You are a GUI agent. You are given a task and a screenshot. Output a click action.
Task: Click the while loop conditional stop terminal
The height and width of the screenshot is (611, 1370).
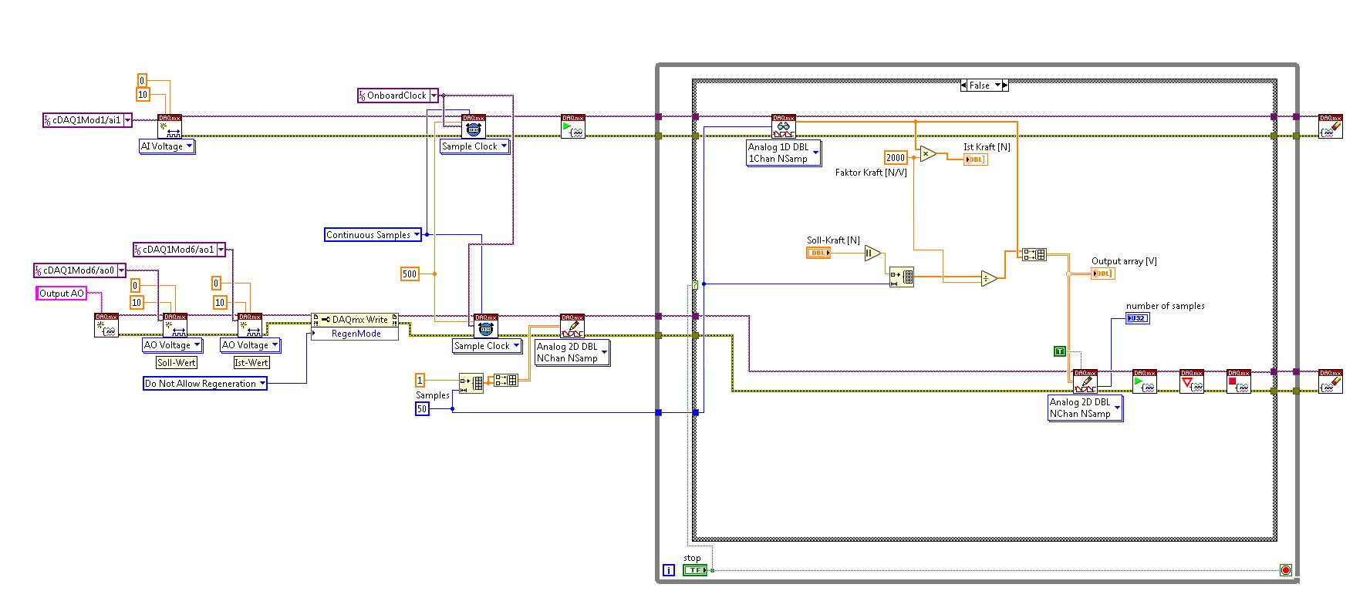coord(1286,570)
